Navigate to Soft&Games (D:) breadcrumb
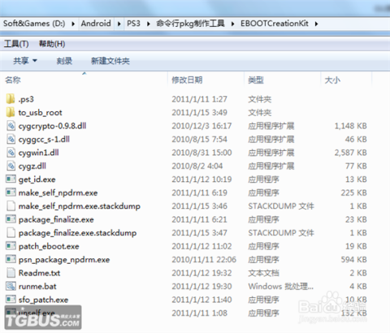390x333 pixels. pyautogui.click(x=34, y=24)
